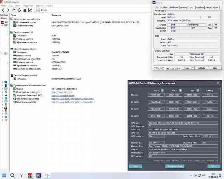Click the Значение column header
Screen dimensions: 224x179
(56, 15)
